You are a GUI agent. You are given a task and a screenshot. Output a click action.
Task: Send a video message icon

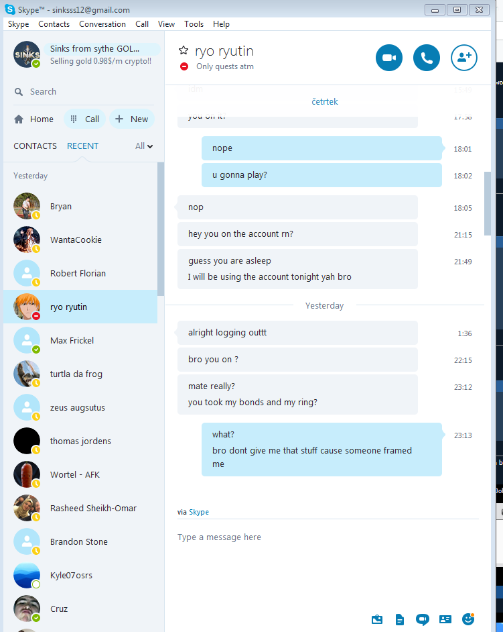422,619
